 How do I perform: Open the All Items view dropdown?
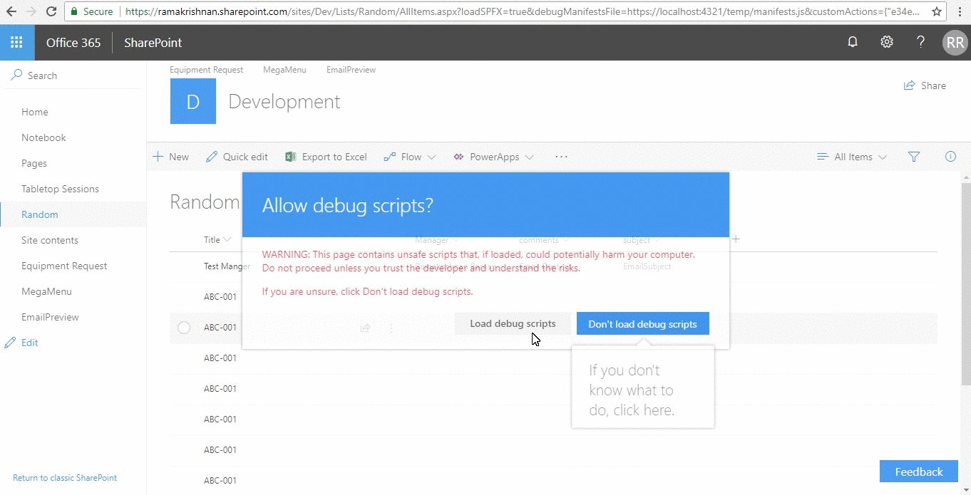click(852, 157)
